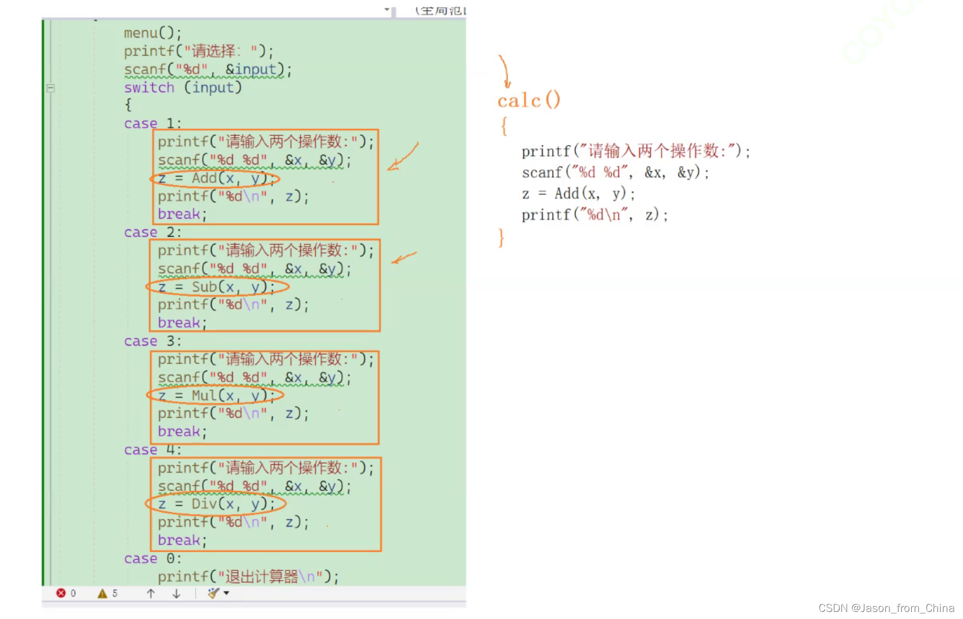Click break; under case 4
The width and height of the screenshot is (963, 619).
(182, 540)
